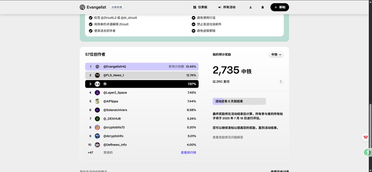Click the 活动还有 8 天就结束 progress bar

coord(239,101)
